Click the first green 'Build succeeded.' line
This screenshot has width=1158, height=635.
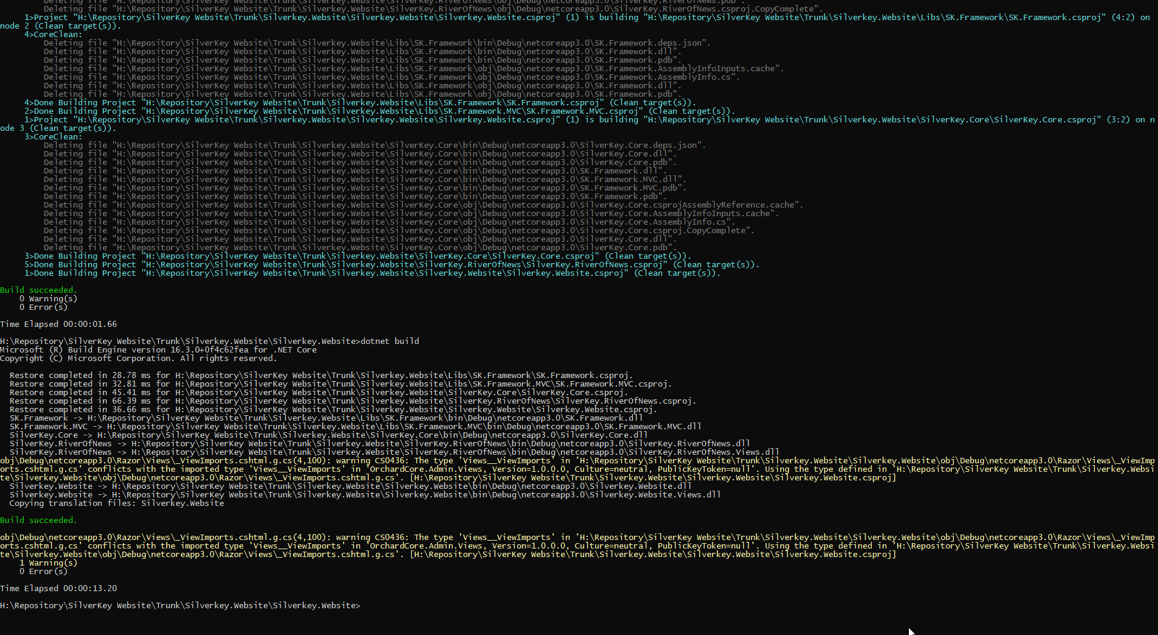[39, 290]
